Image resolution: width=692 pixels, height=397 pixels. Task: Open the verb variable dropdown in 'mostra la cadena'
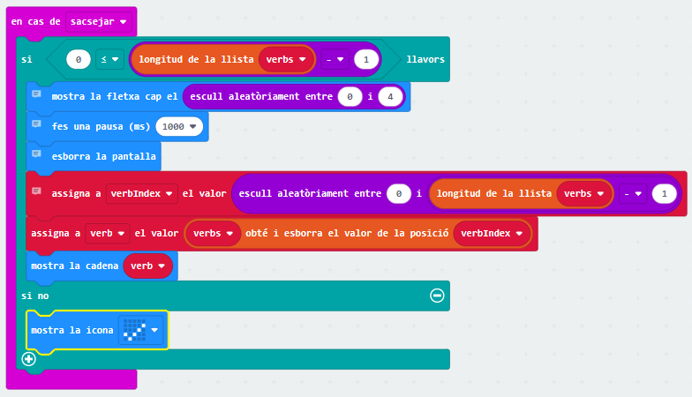[147, 266]
